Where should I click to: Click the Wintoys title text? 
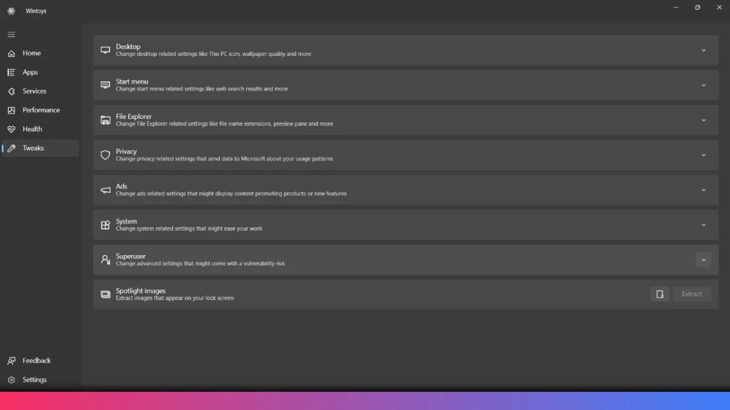tap(36, 11)
